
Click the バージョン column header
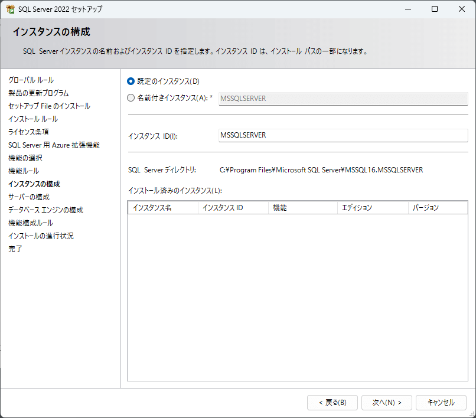[438, 208]
